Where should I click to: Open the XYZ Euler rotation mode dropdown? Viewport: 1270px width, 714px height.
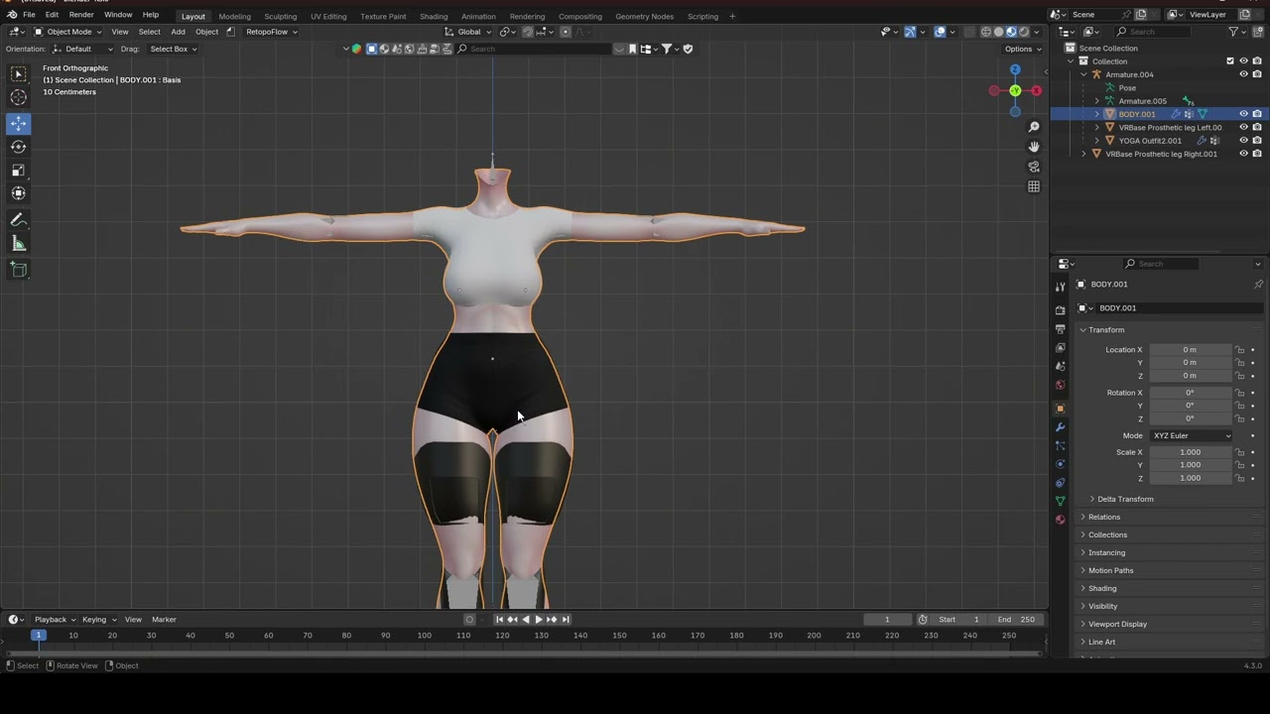(x=1192, y=435)
